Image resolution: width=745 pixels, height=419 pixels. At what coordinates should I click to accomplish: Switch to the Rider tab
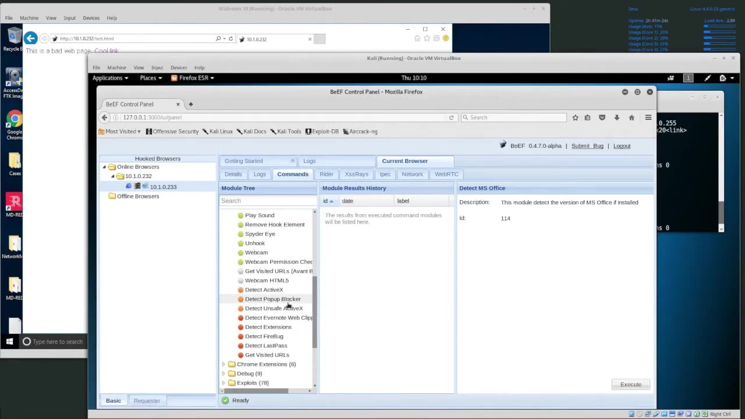(x=327, y=174)
